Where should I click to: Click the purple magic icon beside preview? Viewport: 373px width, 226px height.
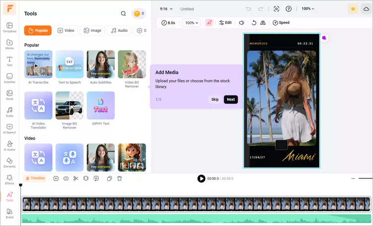click(324, 38)
